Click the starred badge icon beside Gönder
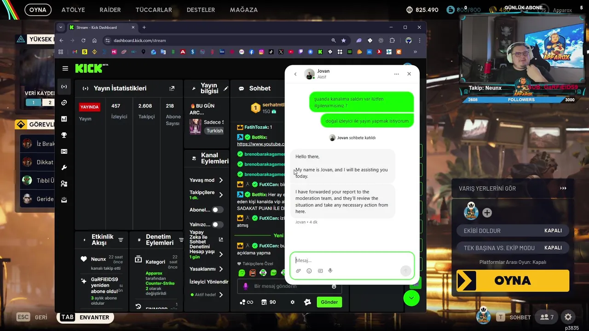The image size is (589, 331). [x=308, y=302]
